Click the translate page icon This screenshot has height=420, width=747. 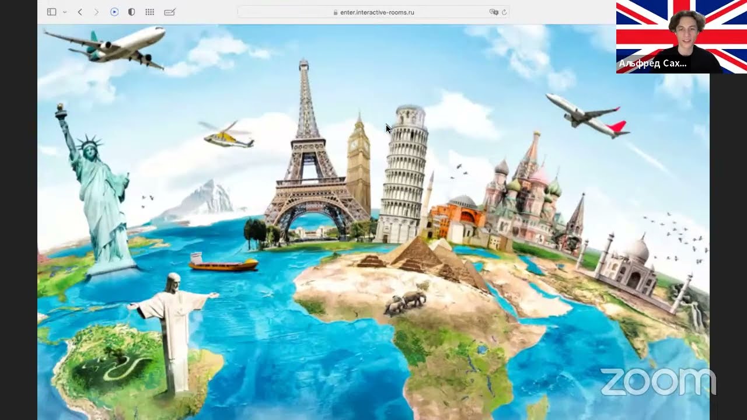pos(494,12)
